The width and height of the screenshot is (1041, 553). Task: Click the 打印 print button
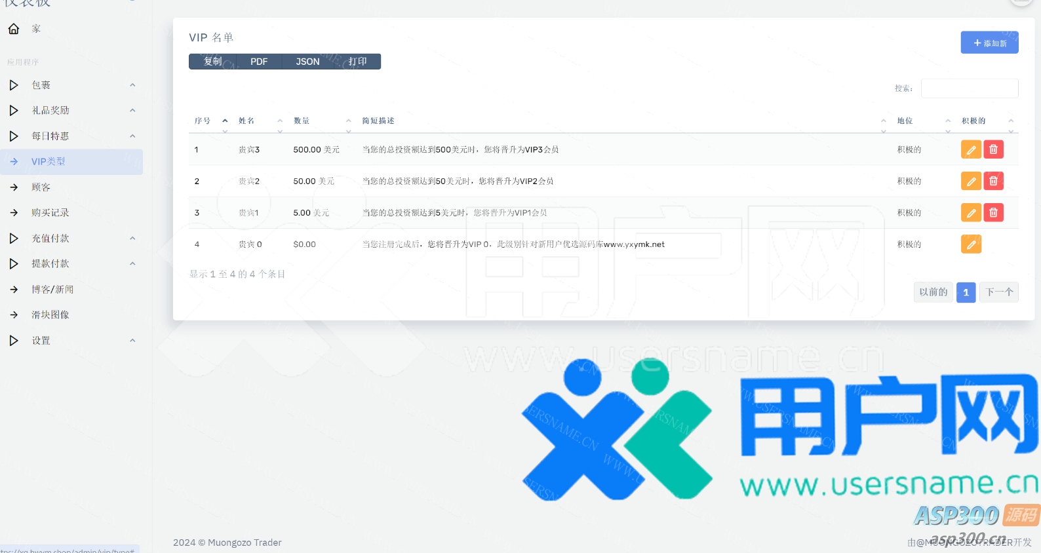click(x=357, y=62)
